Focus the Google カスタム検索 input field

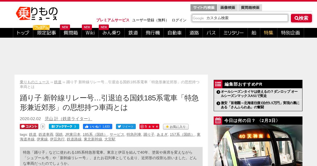pos(240,18)
